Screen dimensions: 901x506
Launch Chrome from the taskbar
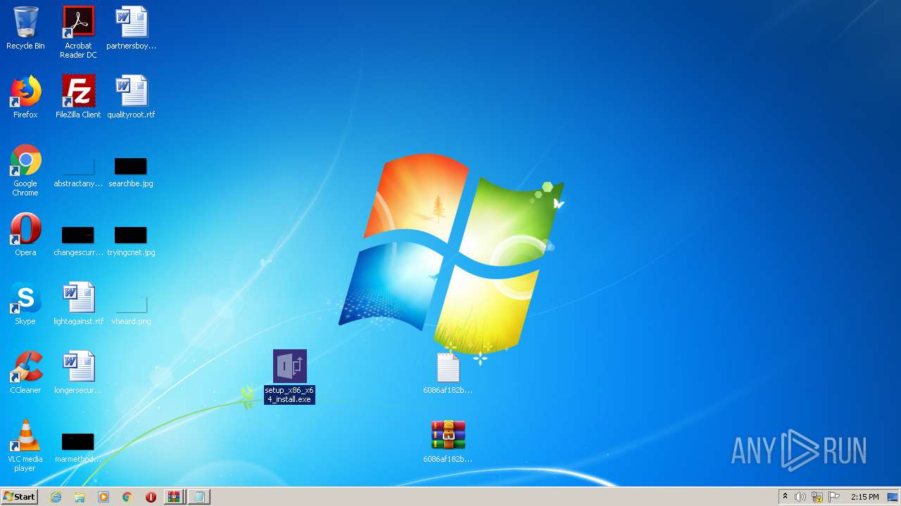[127, 497]
